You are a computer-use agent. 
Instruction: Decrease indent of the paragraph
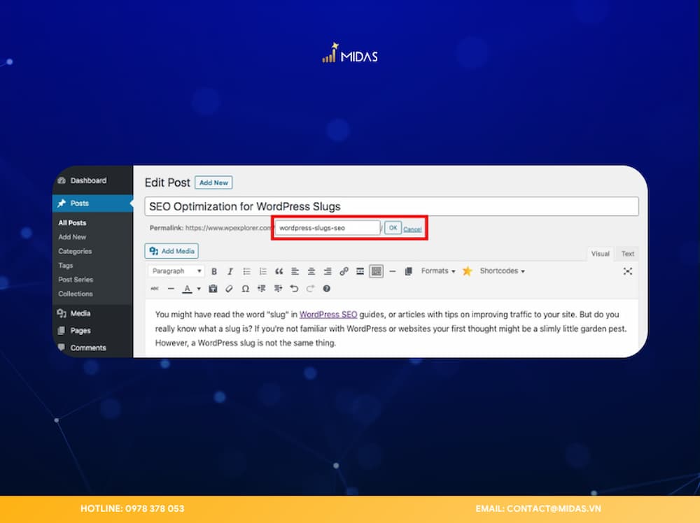pyautogui.click(x=262, y=289)
